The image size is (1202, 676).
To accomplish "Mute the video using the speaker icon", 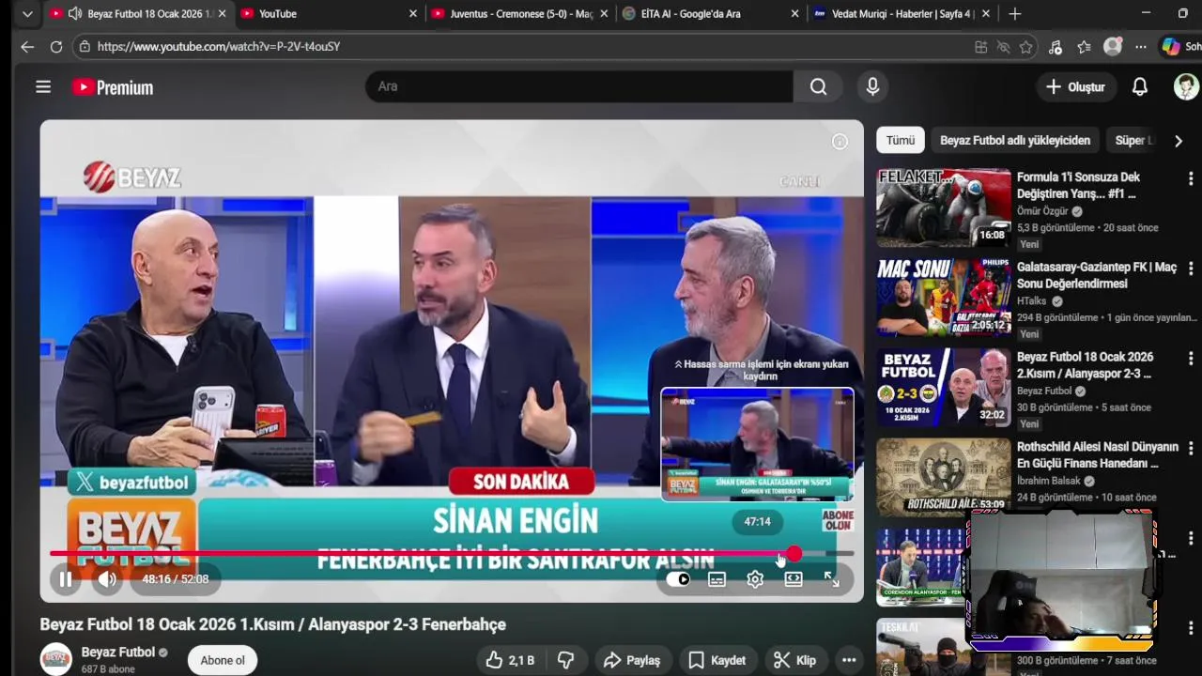I will 107,579.
